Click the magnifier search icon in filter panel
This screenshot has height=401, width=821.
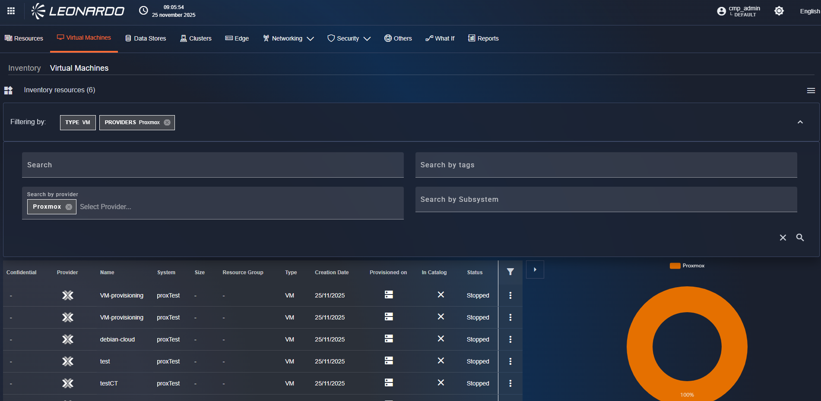pyautogui.click(x=800, y=238)
